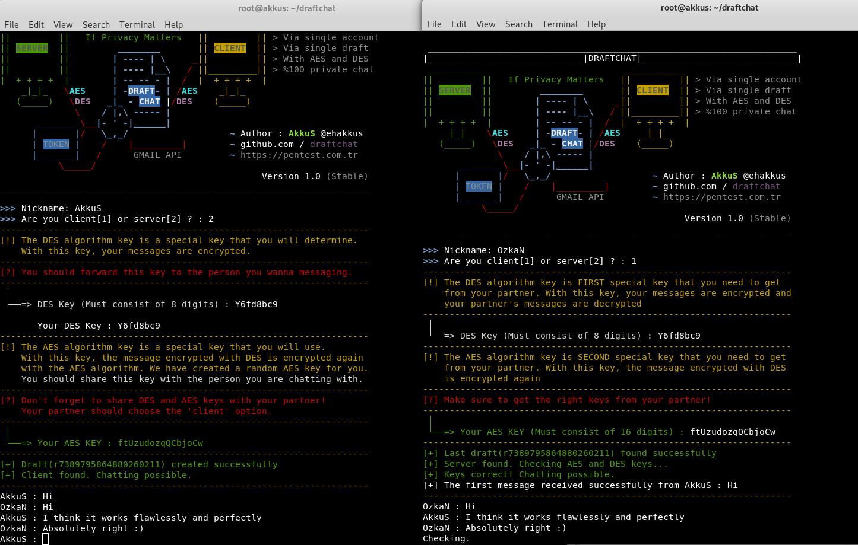Click '|DRAFTCHAT|' header in right terminal

point(613,58)
